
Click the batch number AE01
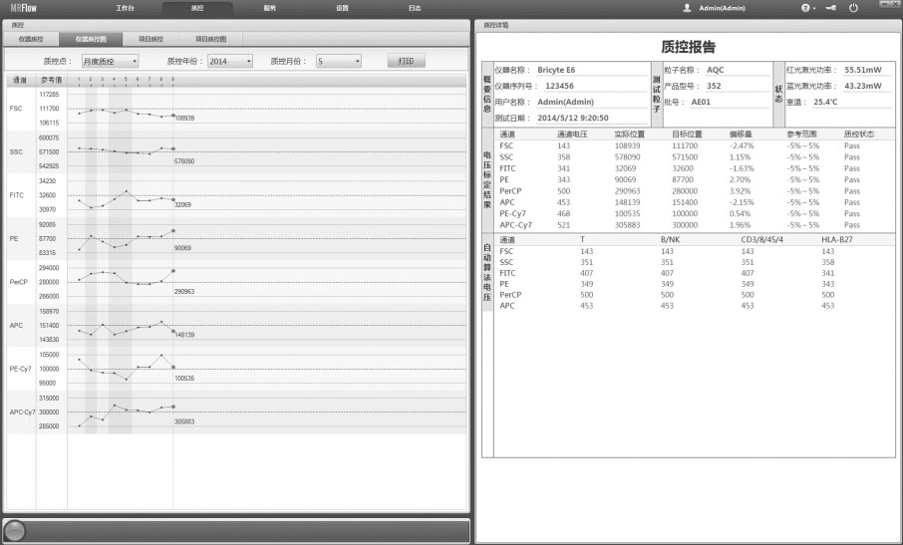click(x=701, y=102)
